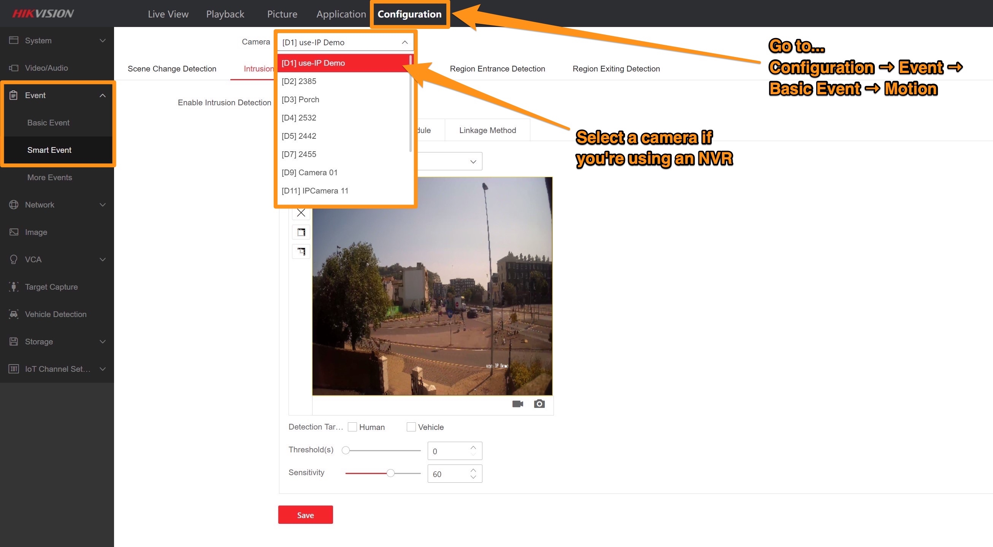
Task: Click the Vehicle Detection sidebar icon
Action: (13, 314)
